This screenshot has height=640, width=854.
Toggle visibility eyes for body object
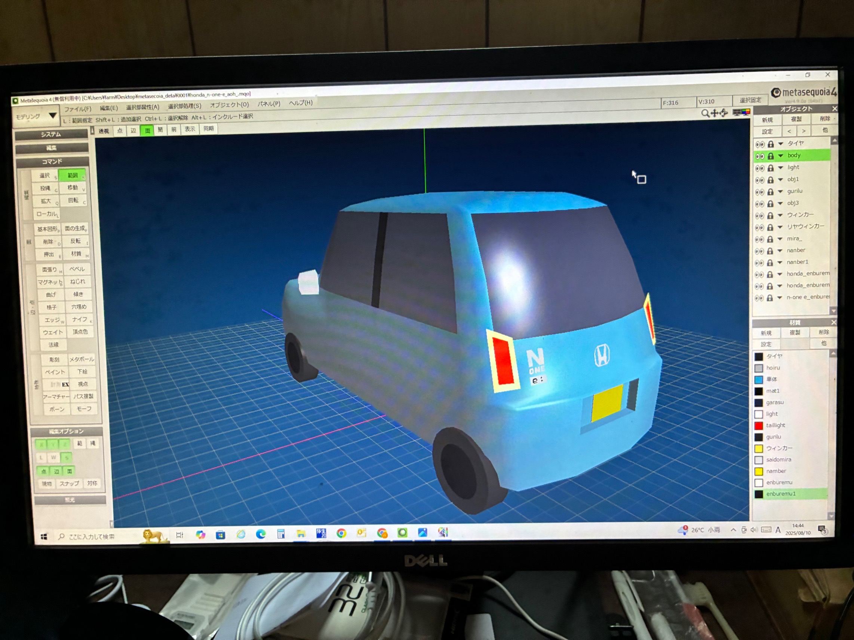coord(759,156)
